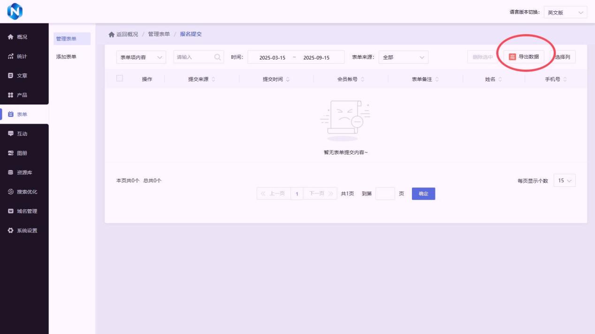The image size is (595, 334).
Task: Sort by 提交时间 column arrows
Action: coord(288,80)
